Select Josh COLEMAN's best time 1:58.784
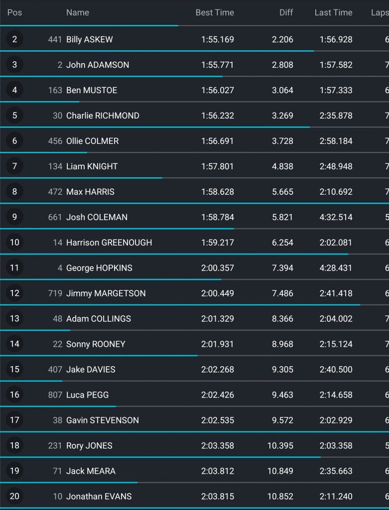This screenshot has height=510, width=389. [x=217, y=217]
